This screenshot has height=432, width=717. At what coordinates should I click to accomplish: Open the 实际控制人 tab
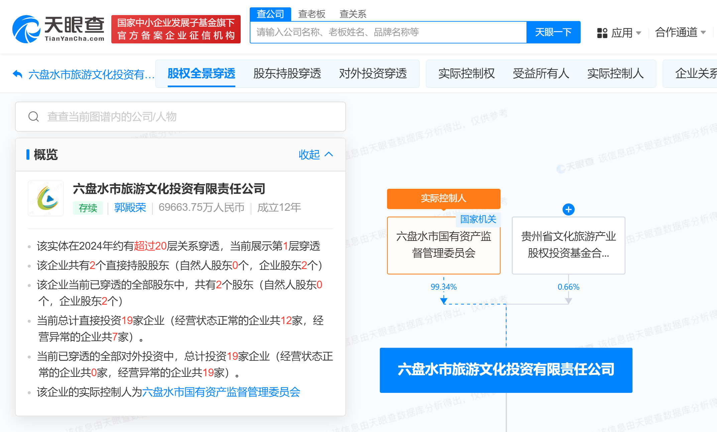click(x=615, y=74)
